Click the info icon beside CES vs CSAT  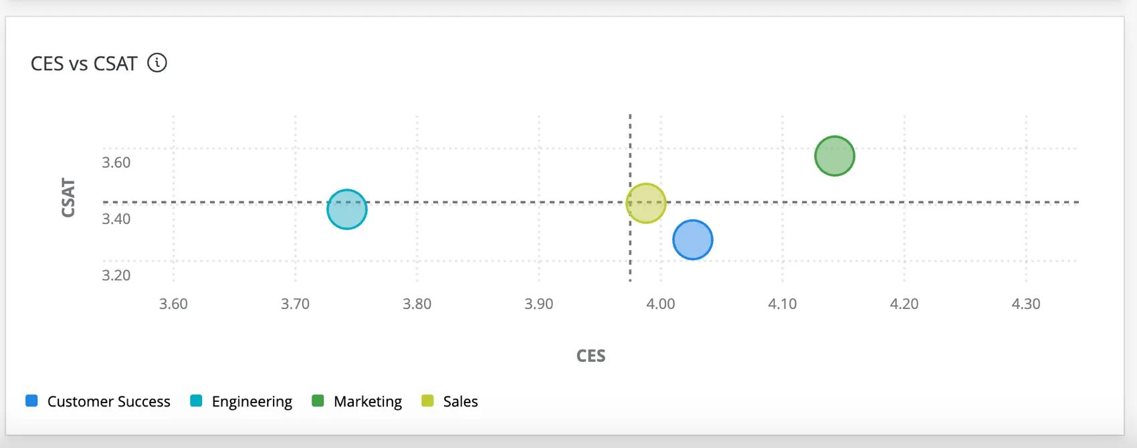157,63
